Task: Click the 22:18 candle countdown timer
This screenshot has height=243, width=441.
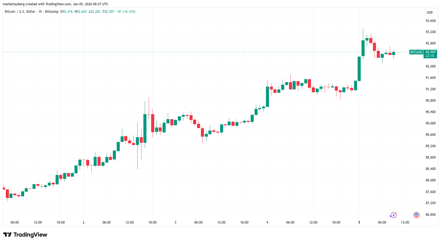Action: pyautogui.click(x=430, y=56)
